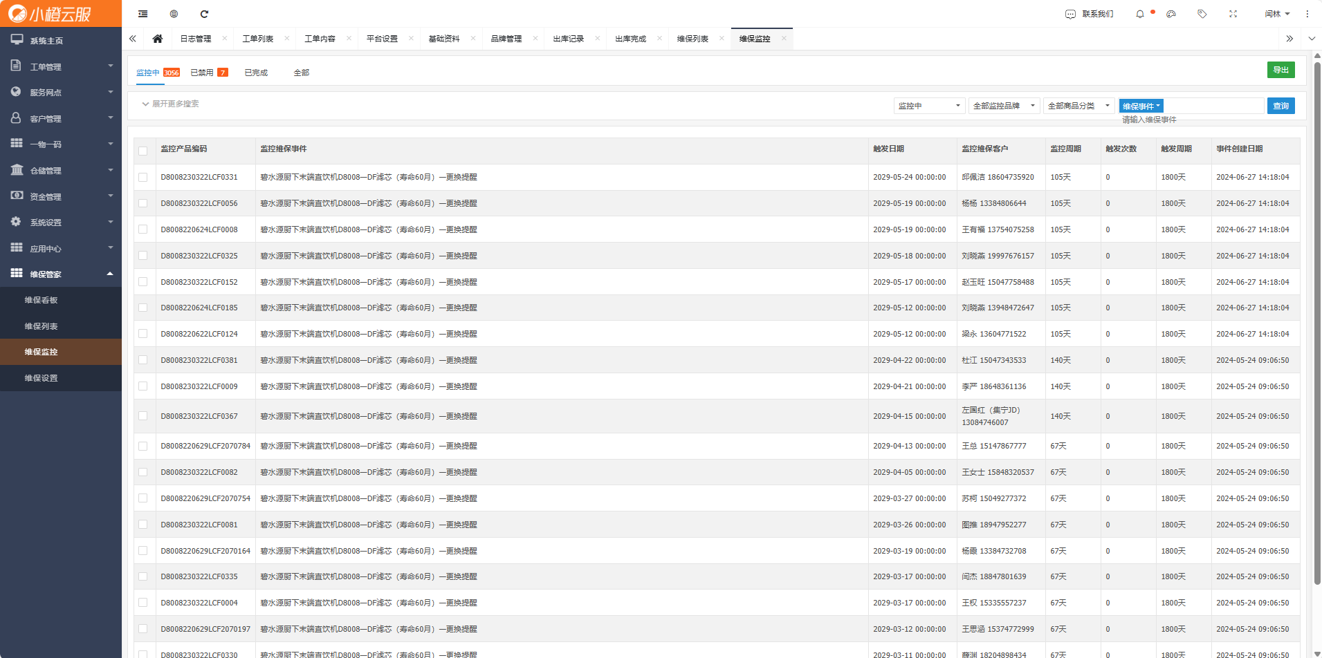Expand the 系统设置 sidebar menu
The height and width of the screenshot is (658, 1322).
[x=61, y=222]
